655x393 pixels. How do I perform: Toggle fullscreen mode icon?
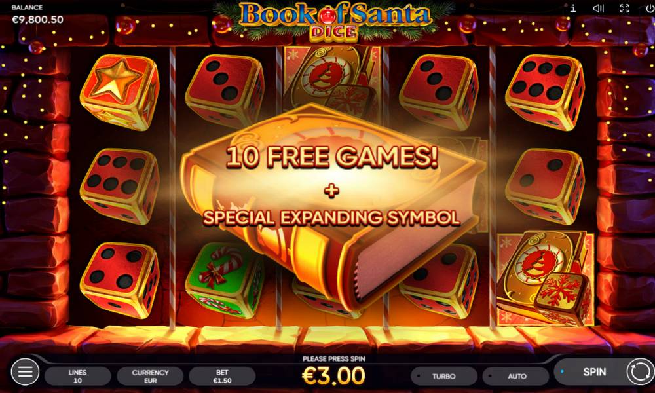(x=624, y=8)
